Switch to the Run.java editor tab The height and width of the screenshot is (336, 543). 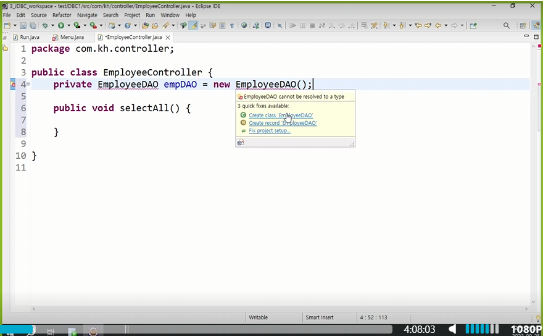tap(26, 37)
